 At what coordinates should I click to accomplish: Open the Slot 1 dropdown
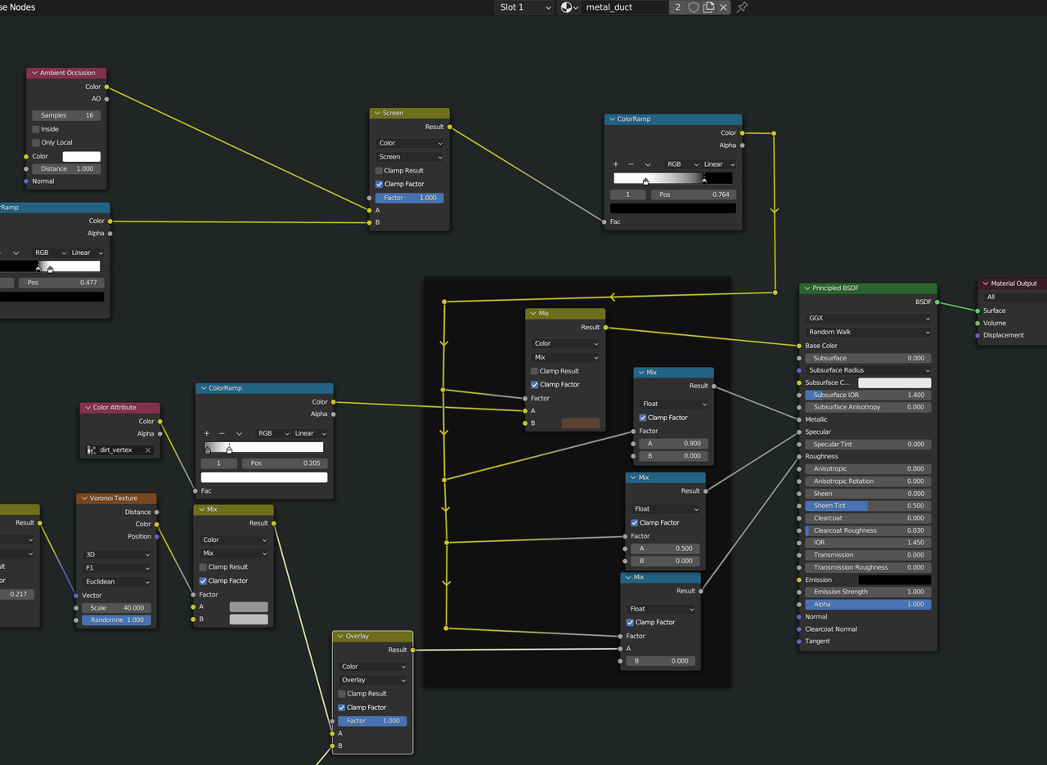point(524,7)
